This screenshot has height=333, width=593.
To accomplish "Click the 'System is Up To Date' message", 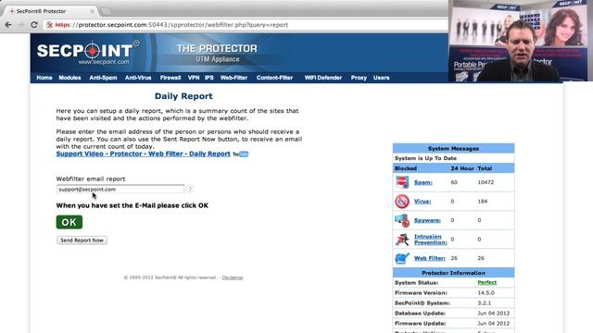I will (x=425, y=158).
